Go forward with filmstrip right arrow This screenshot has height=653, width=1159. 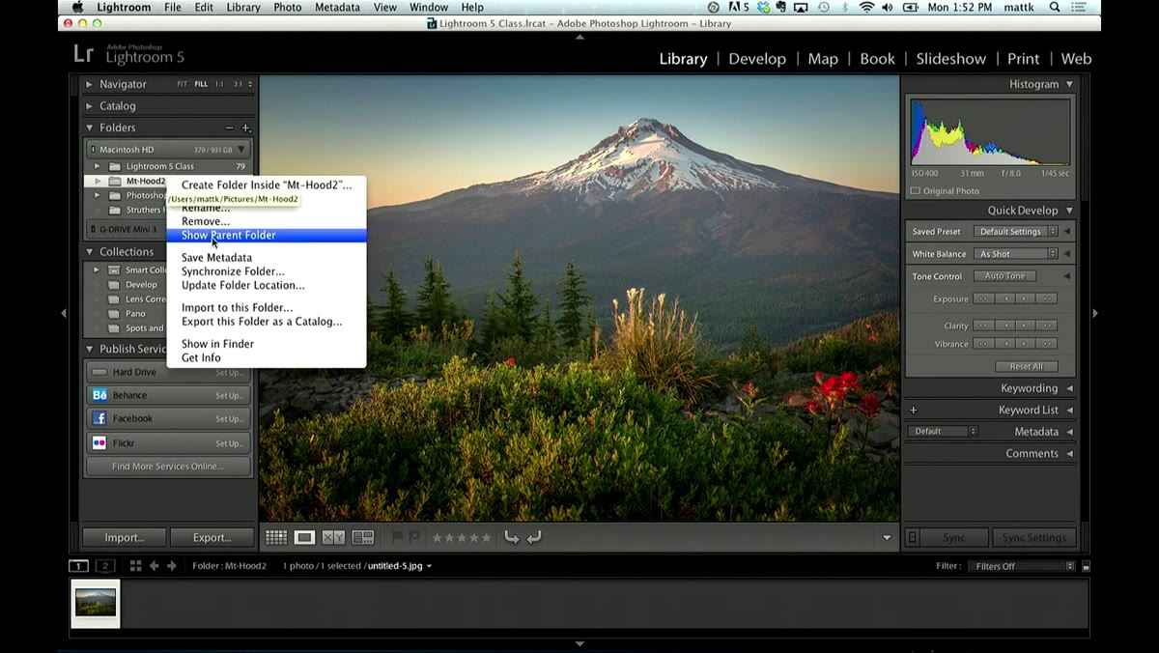[x=172, y=566]
